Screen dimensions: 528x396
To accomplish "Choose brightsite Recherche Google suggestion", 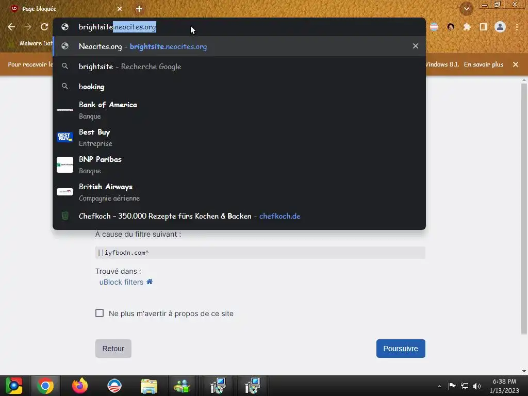I will 239,67.
